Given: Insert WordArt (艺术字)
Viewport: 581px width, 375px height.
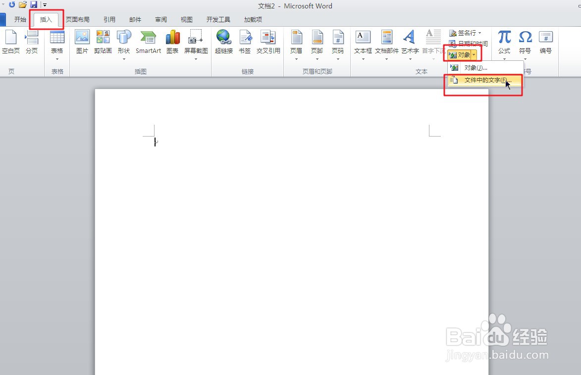Looking at the screenshot, I should 410,45.
